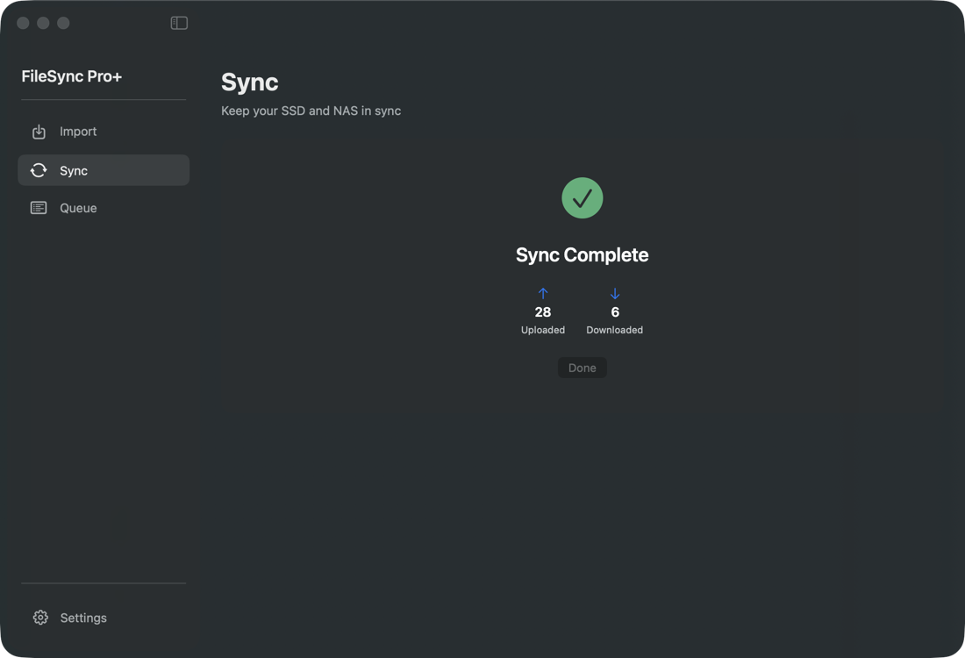Image resolution: width=965 pixels, height=658 pixels.
Task: Click the 28 Uploaded counter
Action: tap(543, 311)
